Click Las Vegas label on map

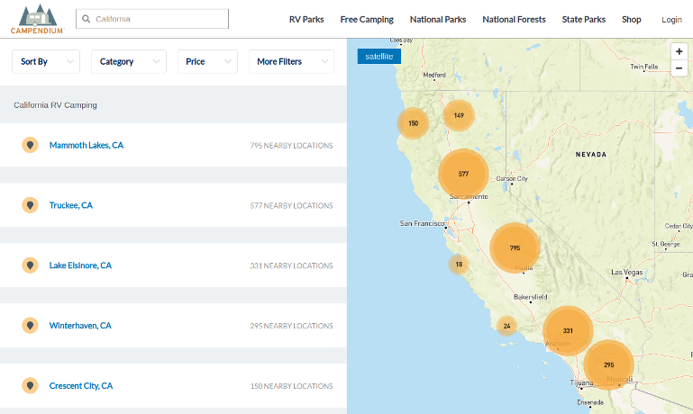(x=626, y=273)
